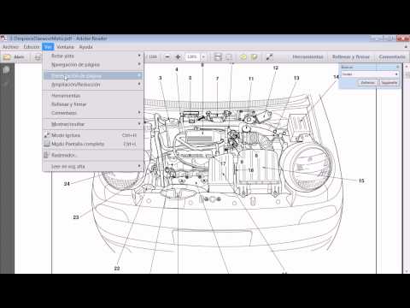Screen dimensions: 410x308
Task: Open the Herramientas panel button
Action: pos(307,57)
